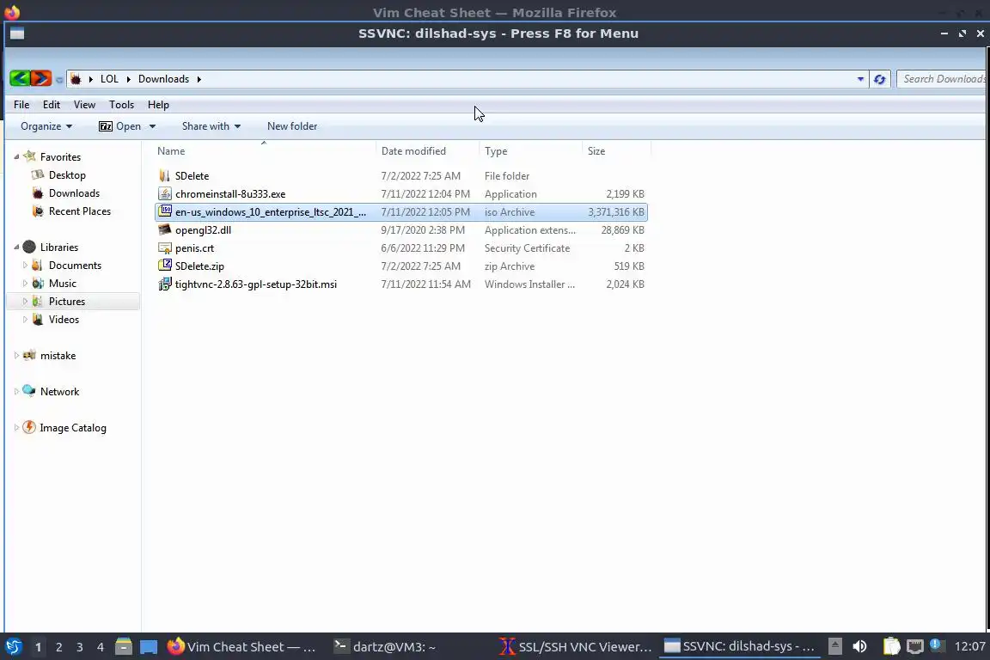Open the Tools menu
The width and height of the screenshot is (990, 660).
pos(121,105)
